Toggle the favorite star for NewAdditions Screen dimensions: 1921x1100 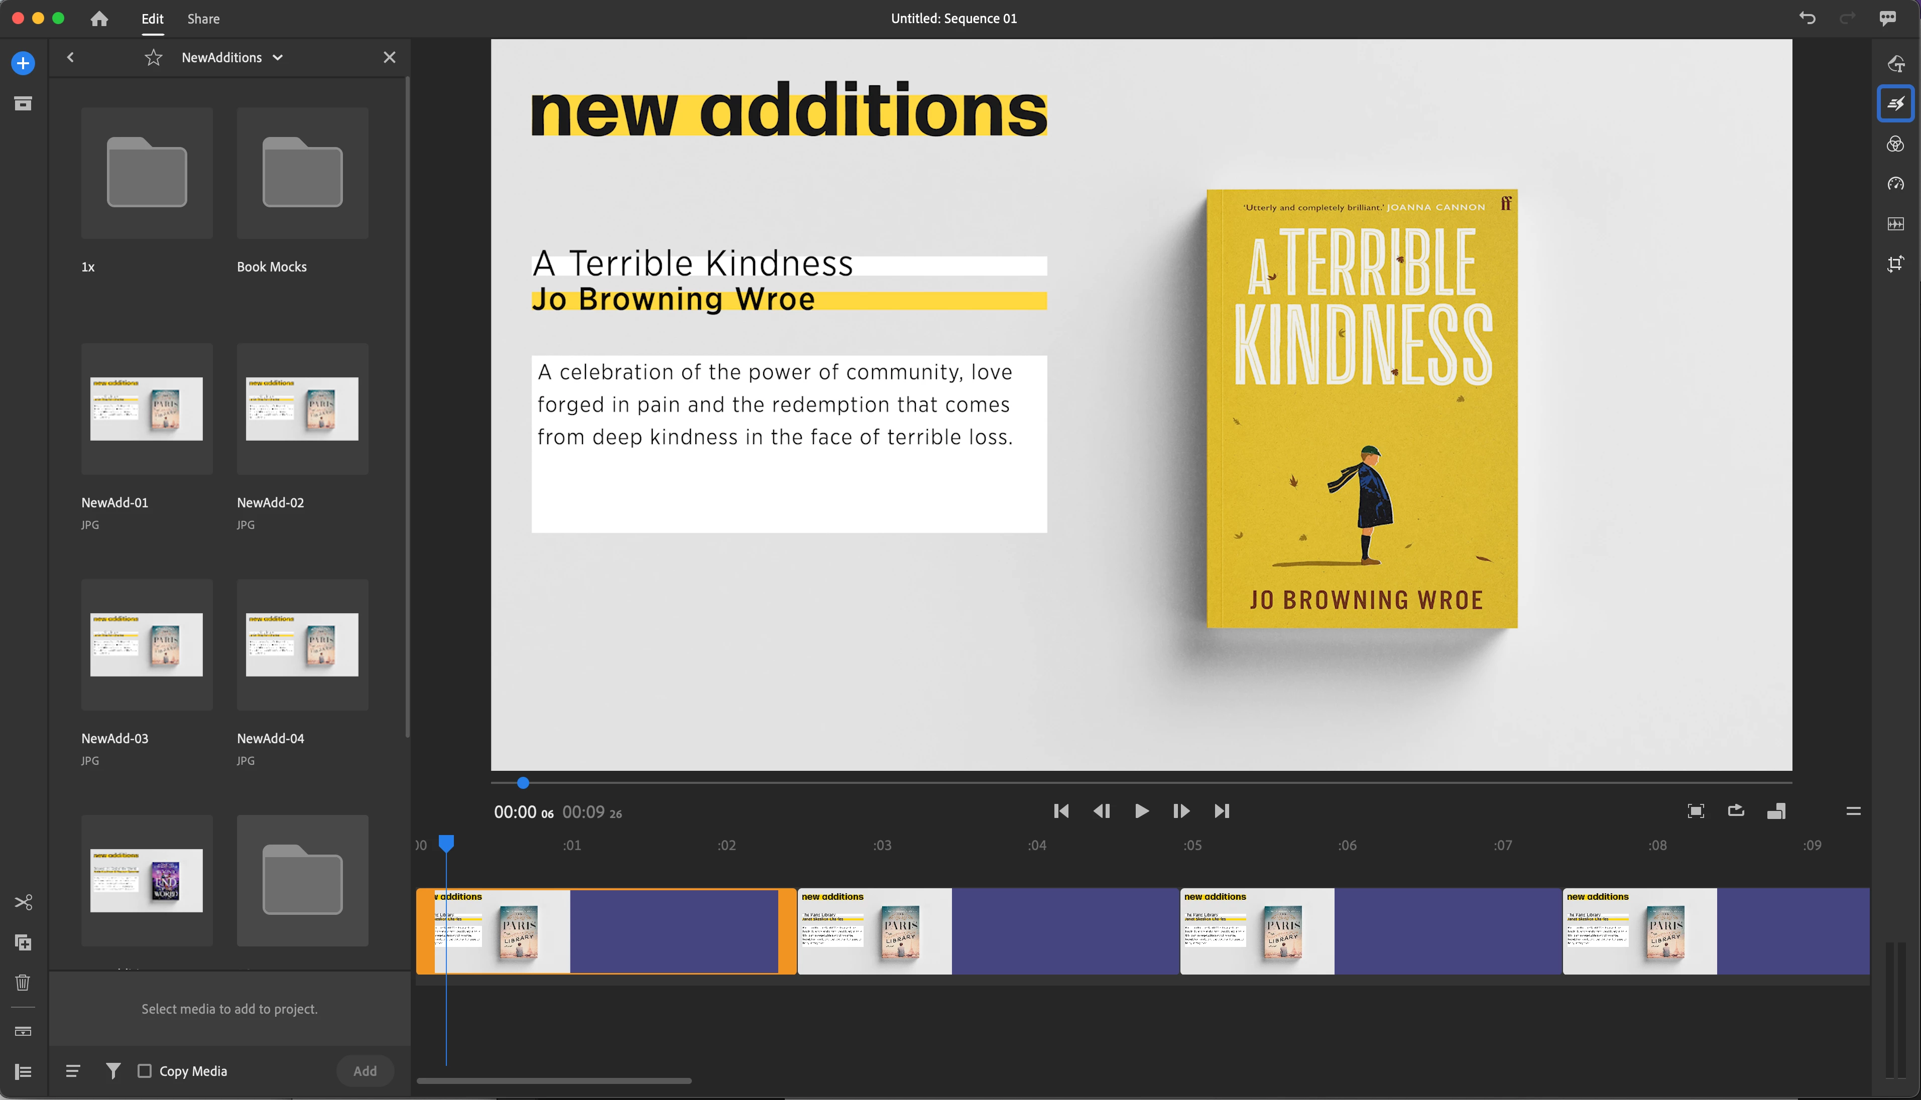pos(154,57)
